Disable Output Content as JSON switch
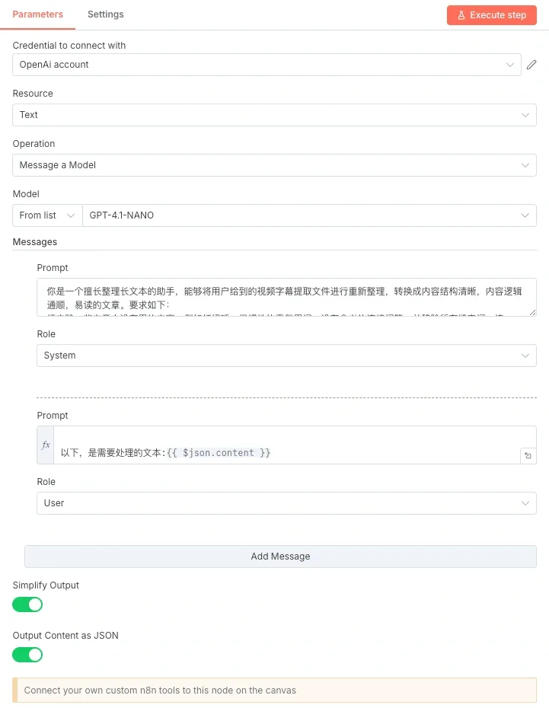 pyautogui.click(x=27, y=654)
